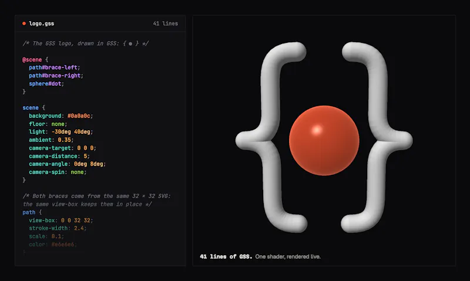This screenshot has height=281, width=470.
Task: Click the 'One shader, rendered live.' caption text
Action: (x=288, y=256)
